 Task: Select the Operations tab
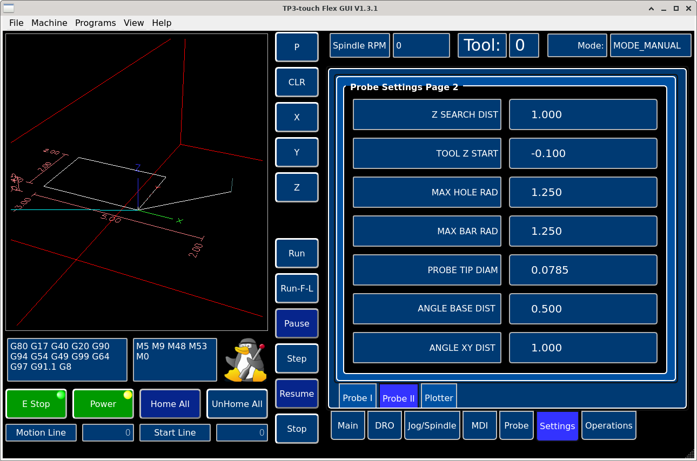pos(608,425)
